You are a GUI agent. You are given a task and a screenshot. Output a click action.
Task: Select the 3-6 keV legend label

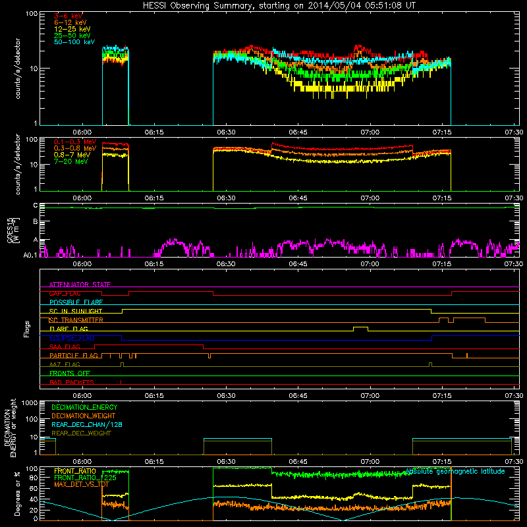click(x=69, y=16)
